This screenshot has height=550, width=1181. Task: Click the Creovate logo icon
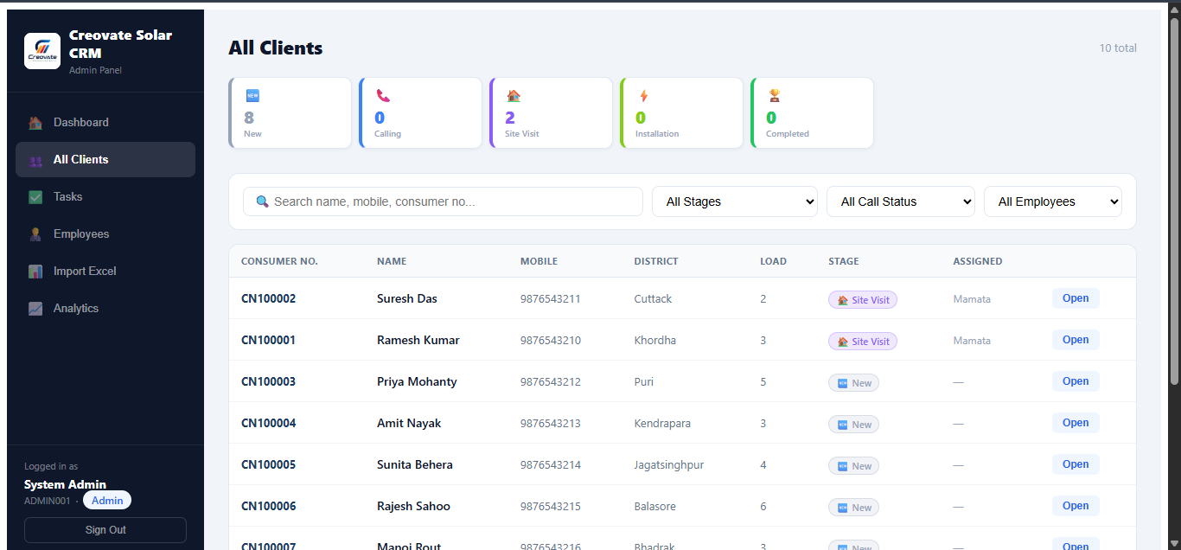[x=42, y=51]
